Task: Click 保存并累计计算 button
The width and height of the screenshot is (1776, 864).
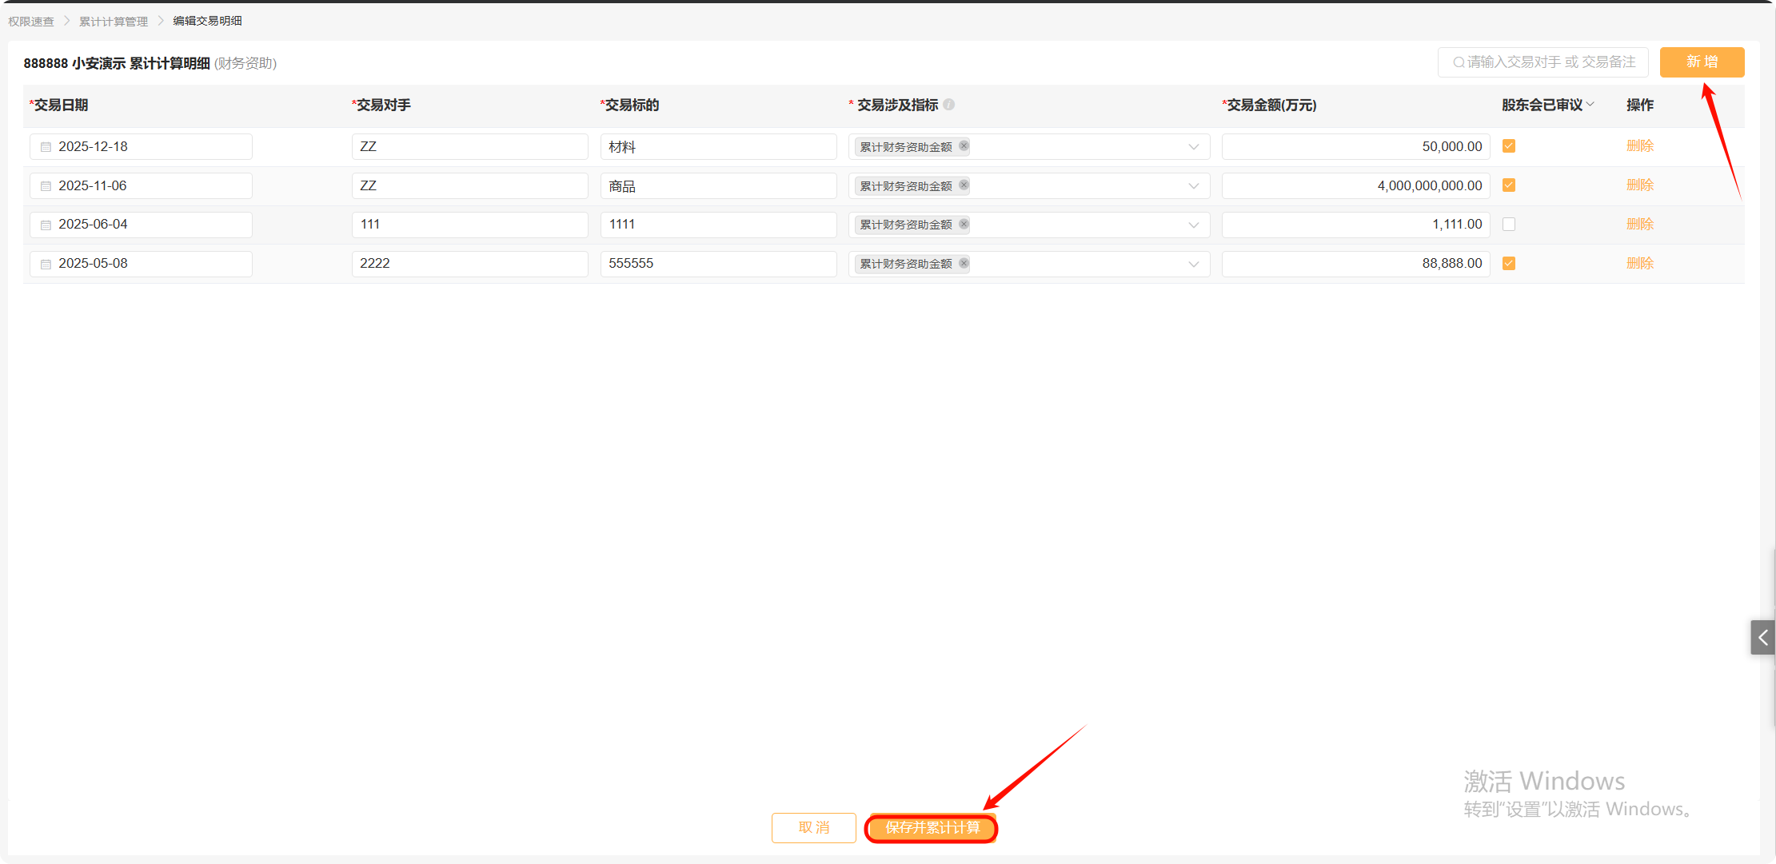Action: pyautogui.click(x=932, y=828)
